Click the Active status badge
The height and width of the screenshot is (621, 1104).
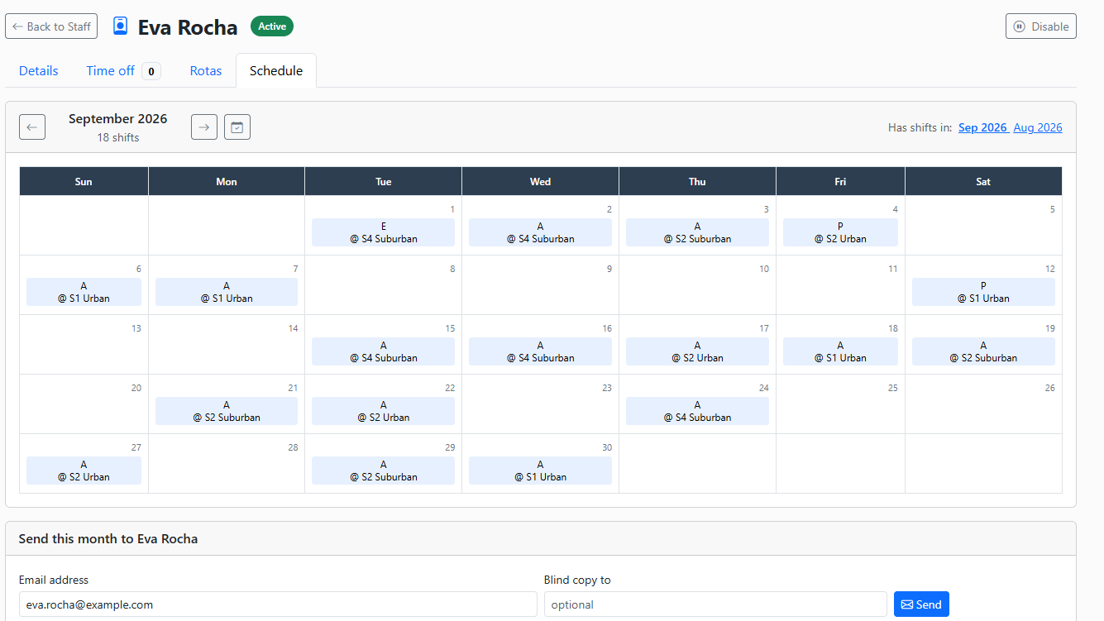click(x=272, y=26)
